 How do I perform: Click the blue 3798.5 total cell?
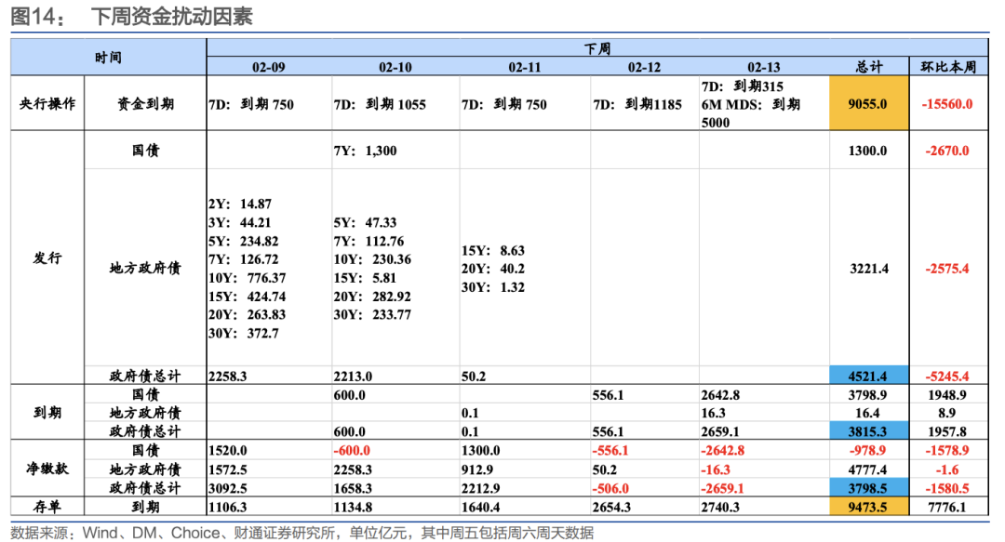point(868,486)
